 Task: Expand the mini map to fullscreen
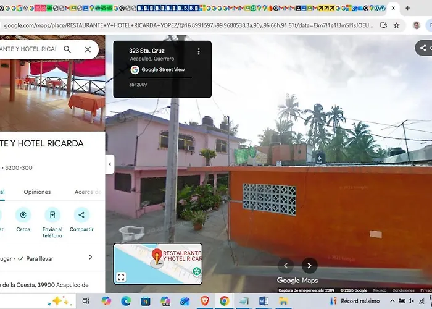(x=121, y=277)
